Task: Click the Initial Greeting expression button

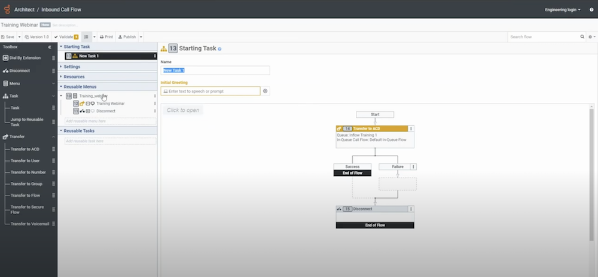Action: pyautogui.click(x=266, y=91)
